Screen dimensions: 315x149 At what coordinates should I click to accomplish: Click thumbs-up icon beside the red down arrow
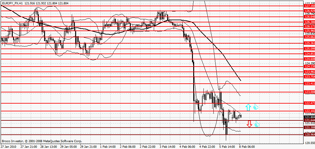click(x=257, y=124)
